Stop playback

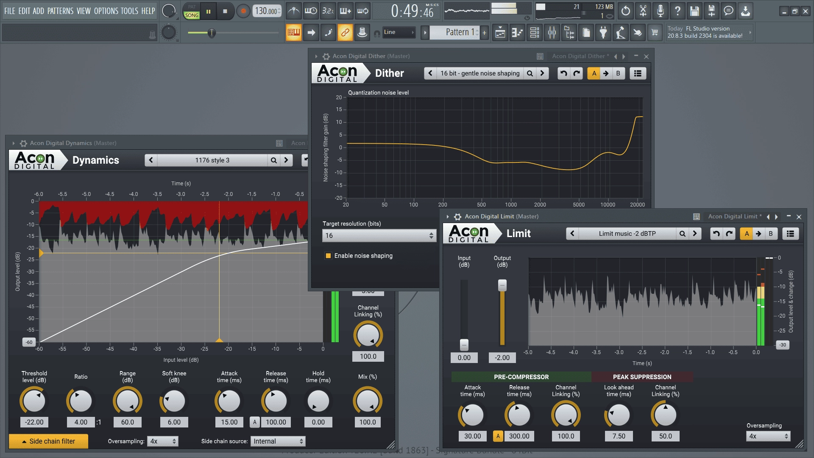(225, 11)
